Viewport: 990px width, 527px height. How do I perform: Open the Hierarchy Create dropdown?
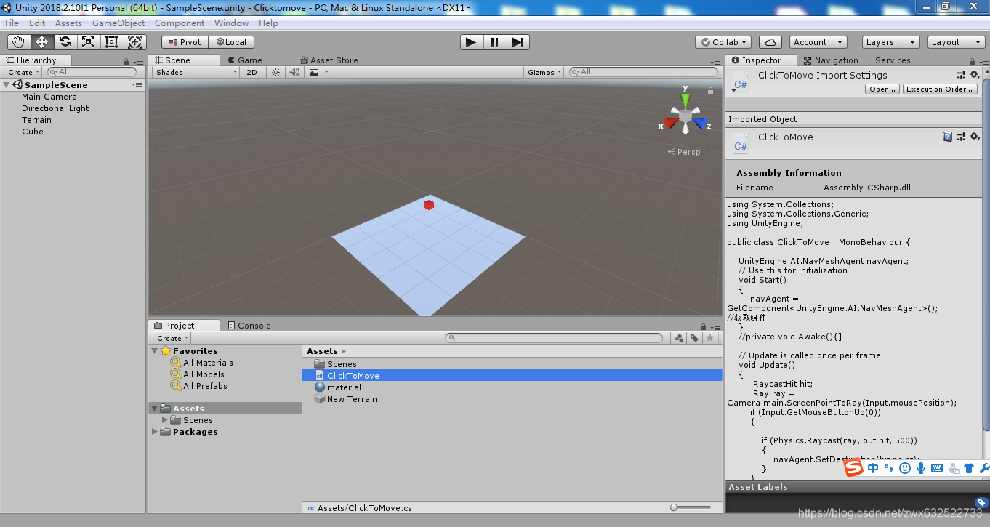(23, 72)
